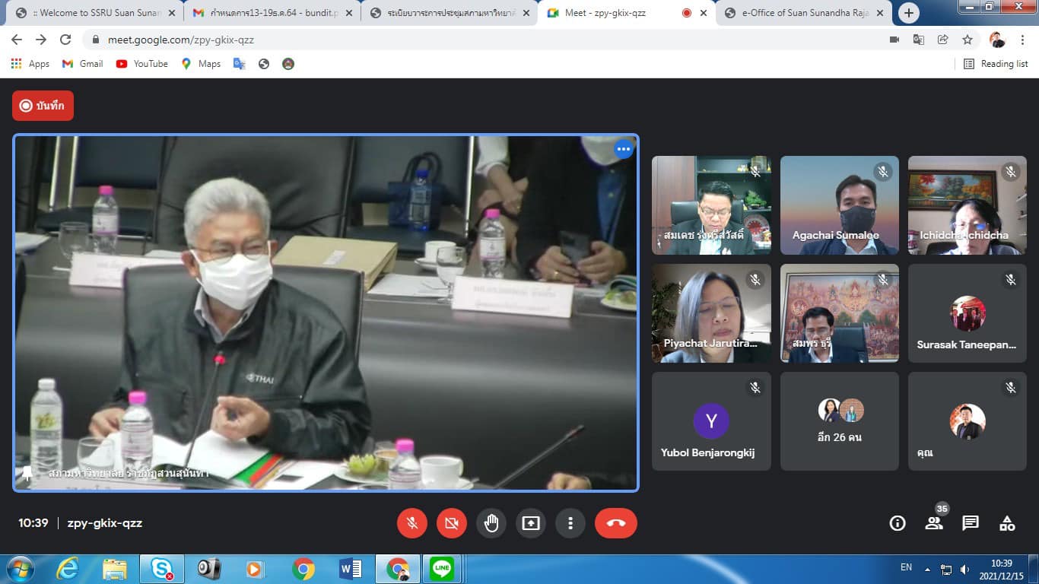The image size is (1039, 584).
Task: Toggle the camera off button
Action: pyautogui.click(x=451, y=523)
